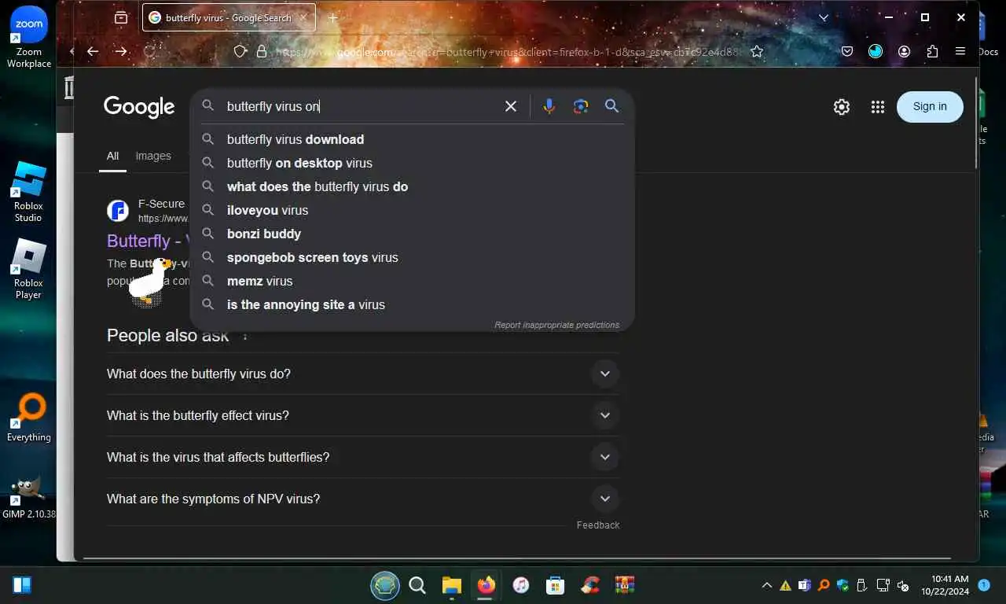Open Microsoft Store from the taskbar
Screen dimensions: 1006x604
tap(556, 585)
